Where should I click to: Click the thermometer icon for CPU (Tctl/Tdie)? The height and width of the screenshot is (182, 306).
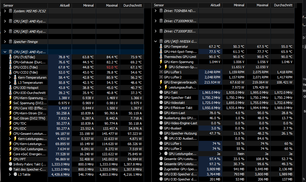[x=10, y=57]
